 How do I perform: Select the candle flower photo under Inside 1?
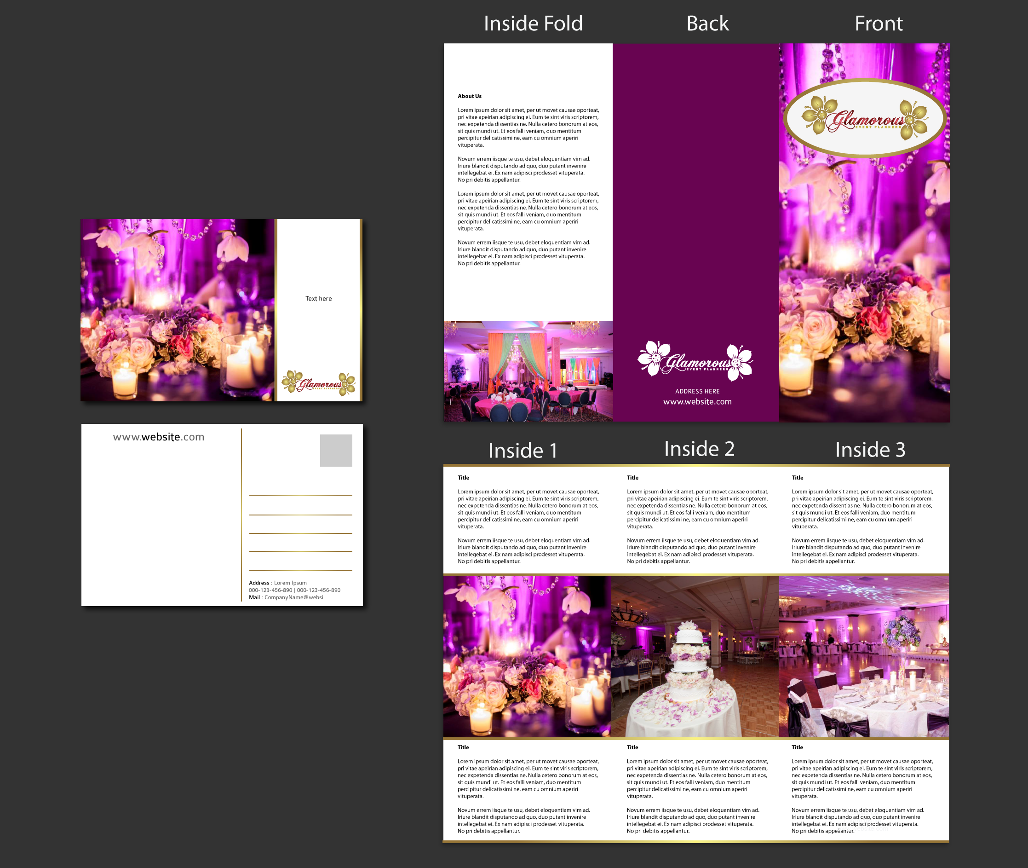pyautogui.click(x=527, y=656)
